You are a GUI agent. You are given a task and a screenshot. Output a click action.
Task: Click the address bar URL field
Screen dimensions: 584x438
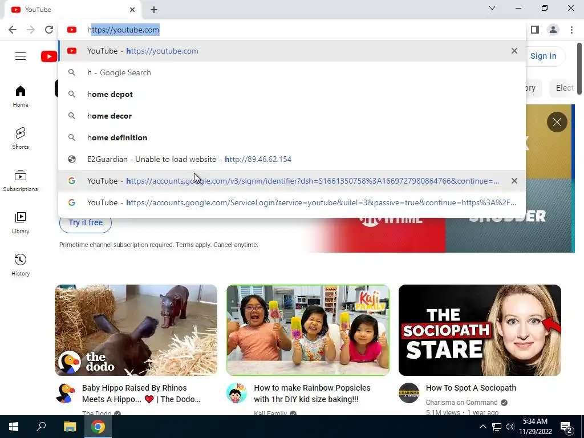tap(292, 30)
